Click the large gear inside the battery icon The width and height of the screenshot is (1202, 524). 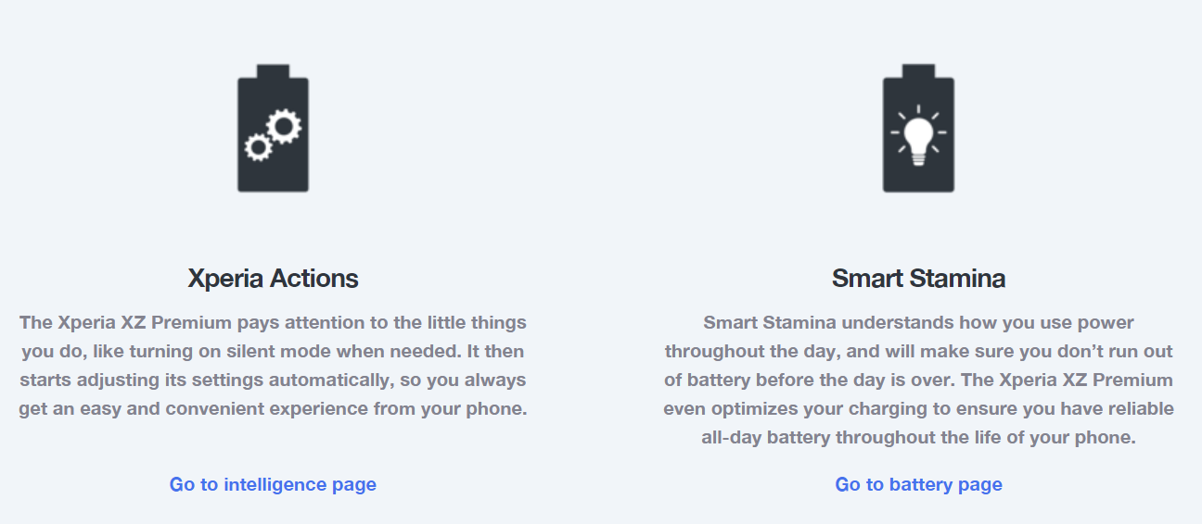tap(283, 126)
